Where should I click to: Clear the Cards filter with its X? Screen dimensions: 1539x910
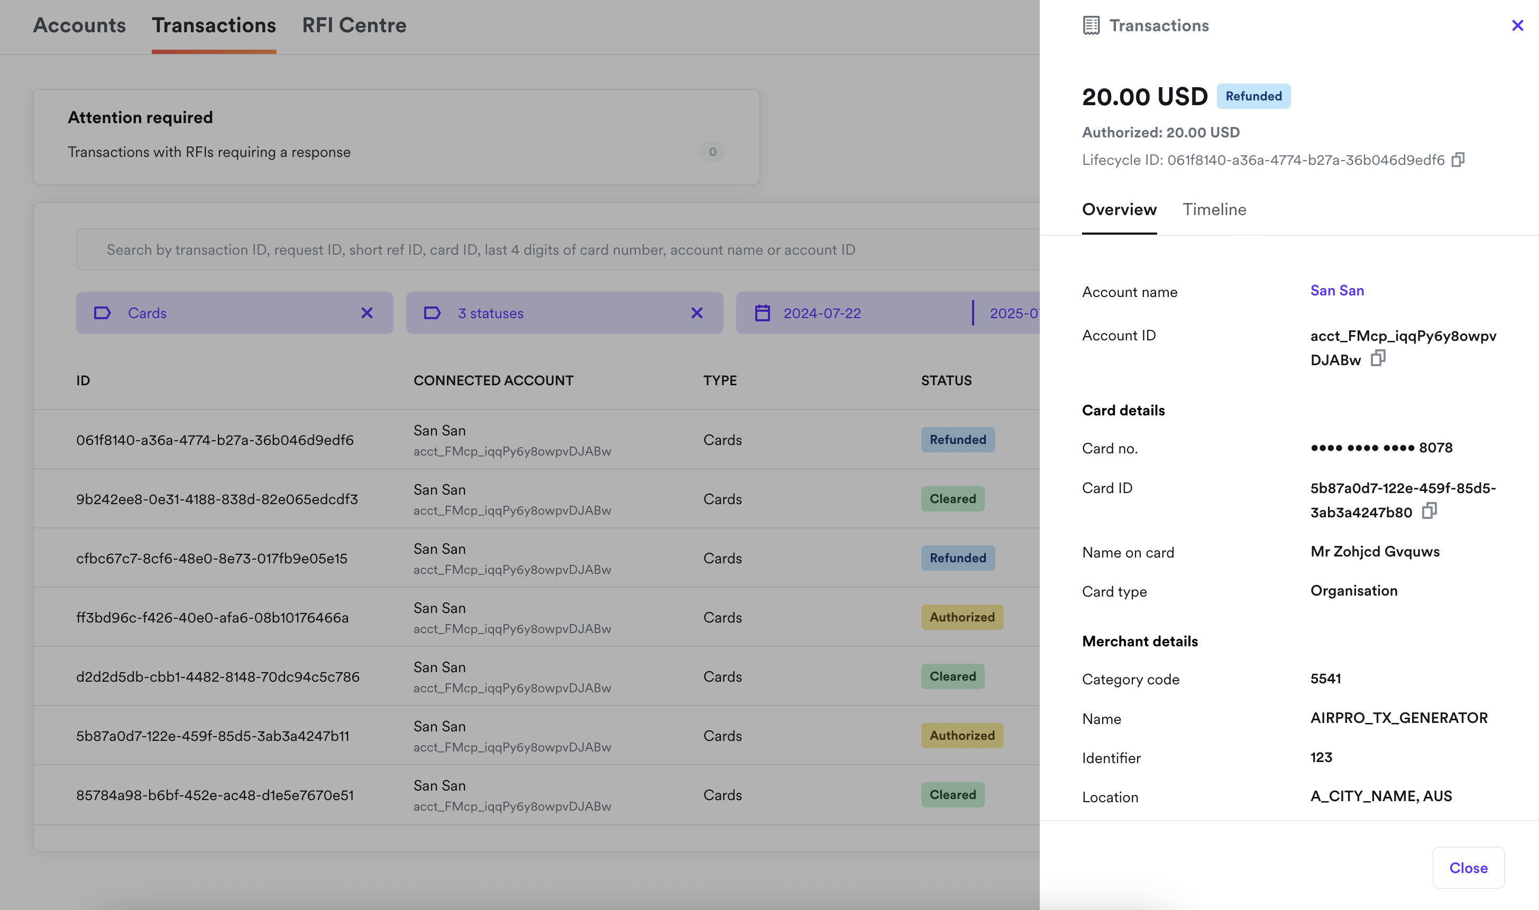tap(367, 313)
